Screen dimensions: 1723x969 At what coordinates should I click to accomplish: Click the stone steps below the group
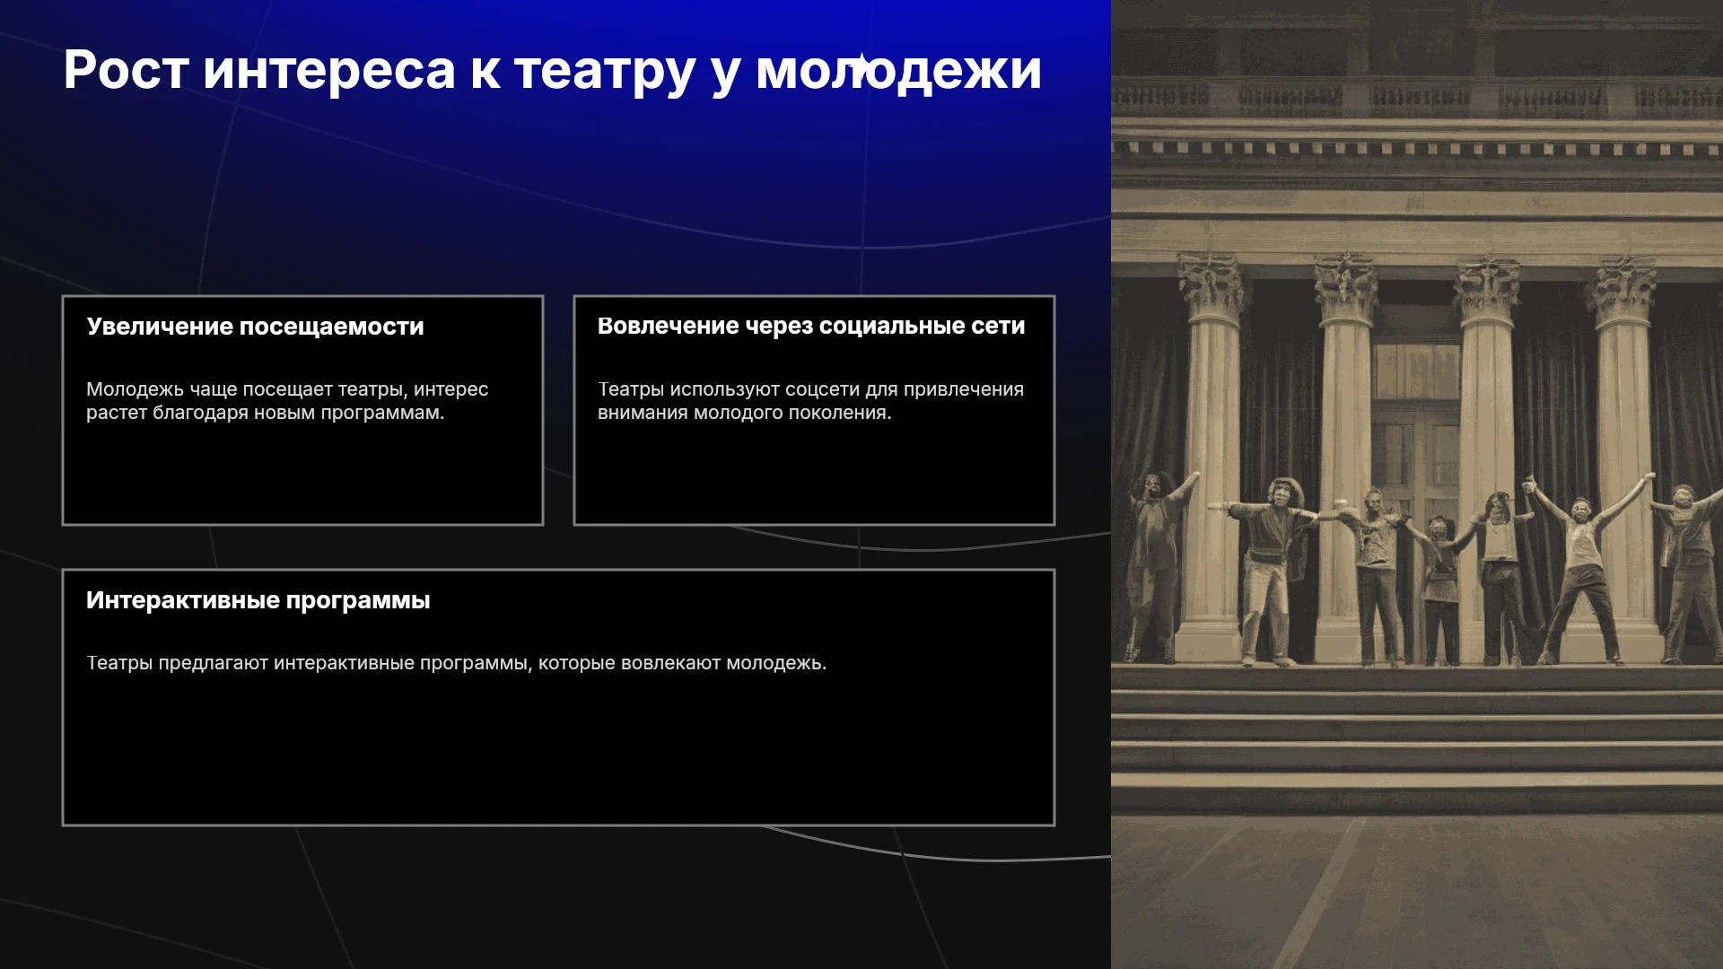point(1417,736)
